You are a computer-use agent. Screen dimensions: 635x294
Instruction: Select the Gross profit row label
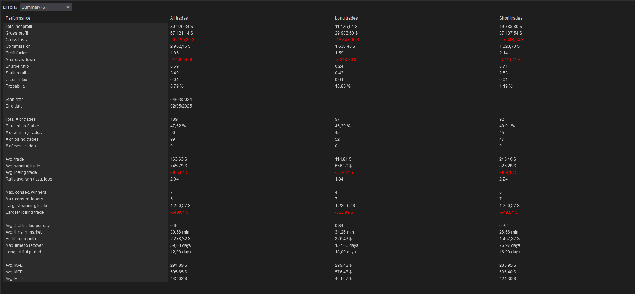pos(17,33)
